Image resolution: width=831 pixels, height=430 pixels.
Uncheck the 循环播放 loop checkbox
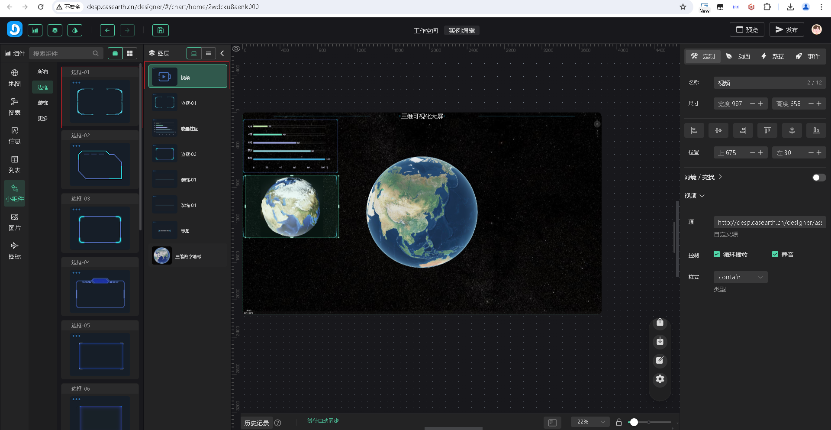click(717, 255)
